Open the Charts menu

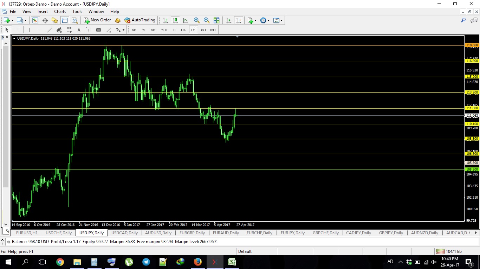tap(60, 12)
